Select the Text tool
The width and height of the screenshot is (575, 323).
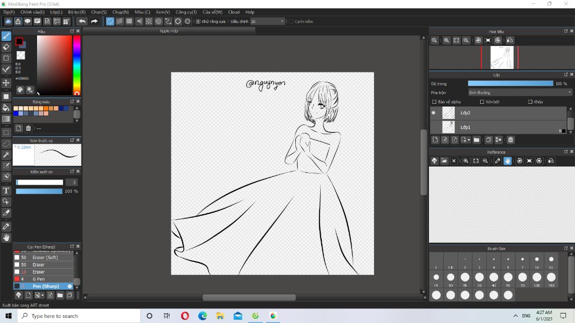[6, 191]
